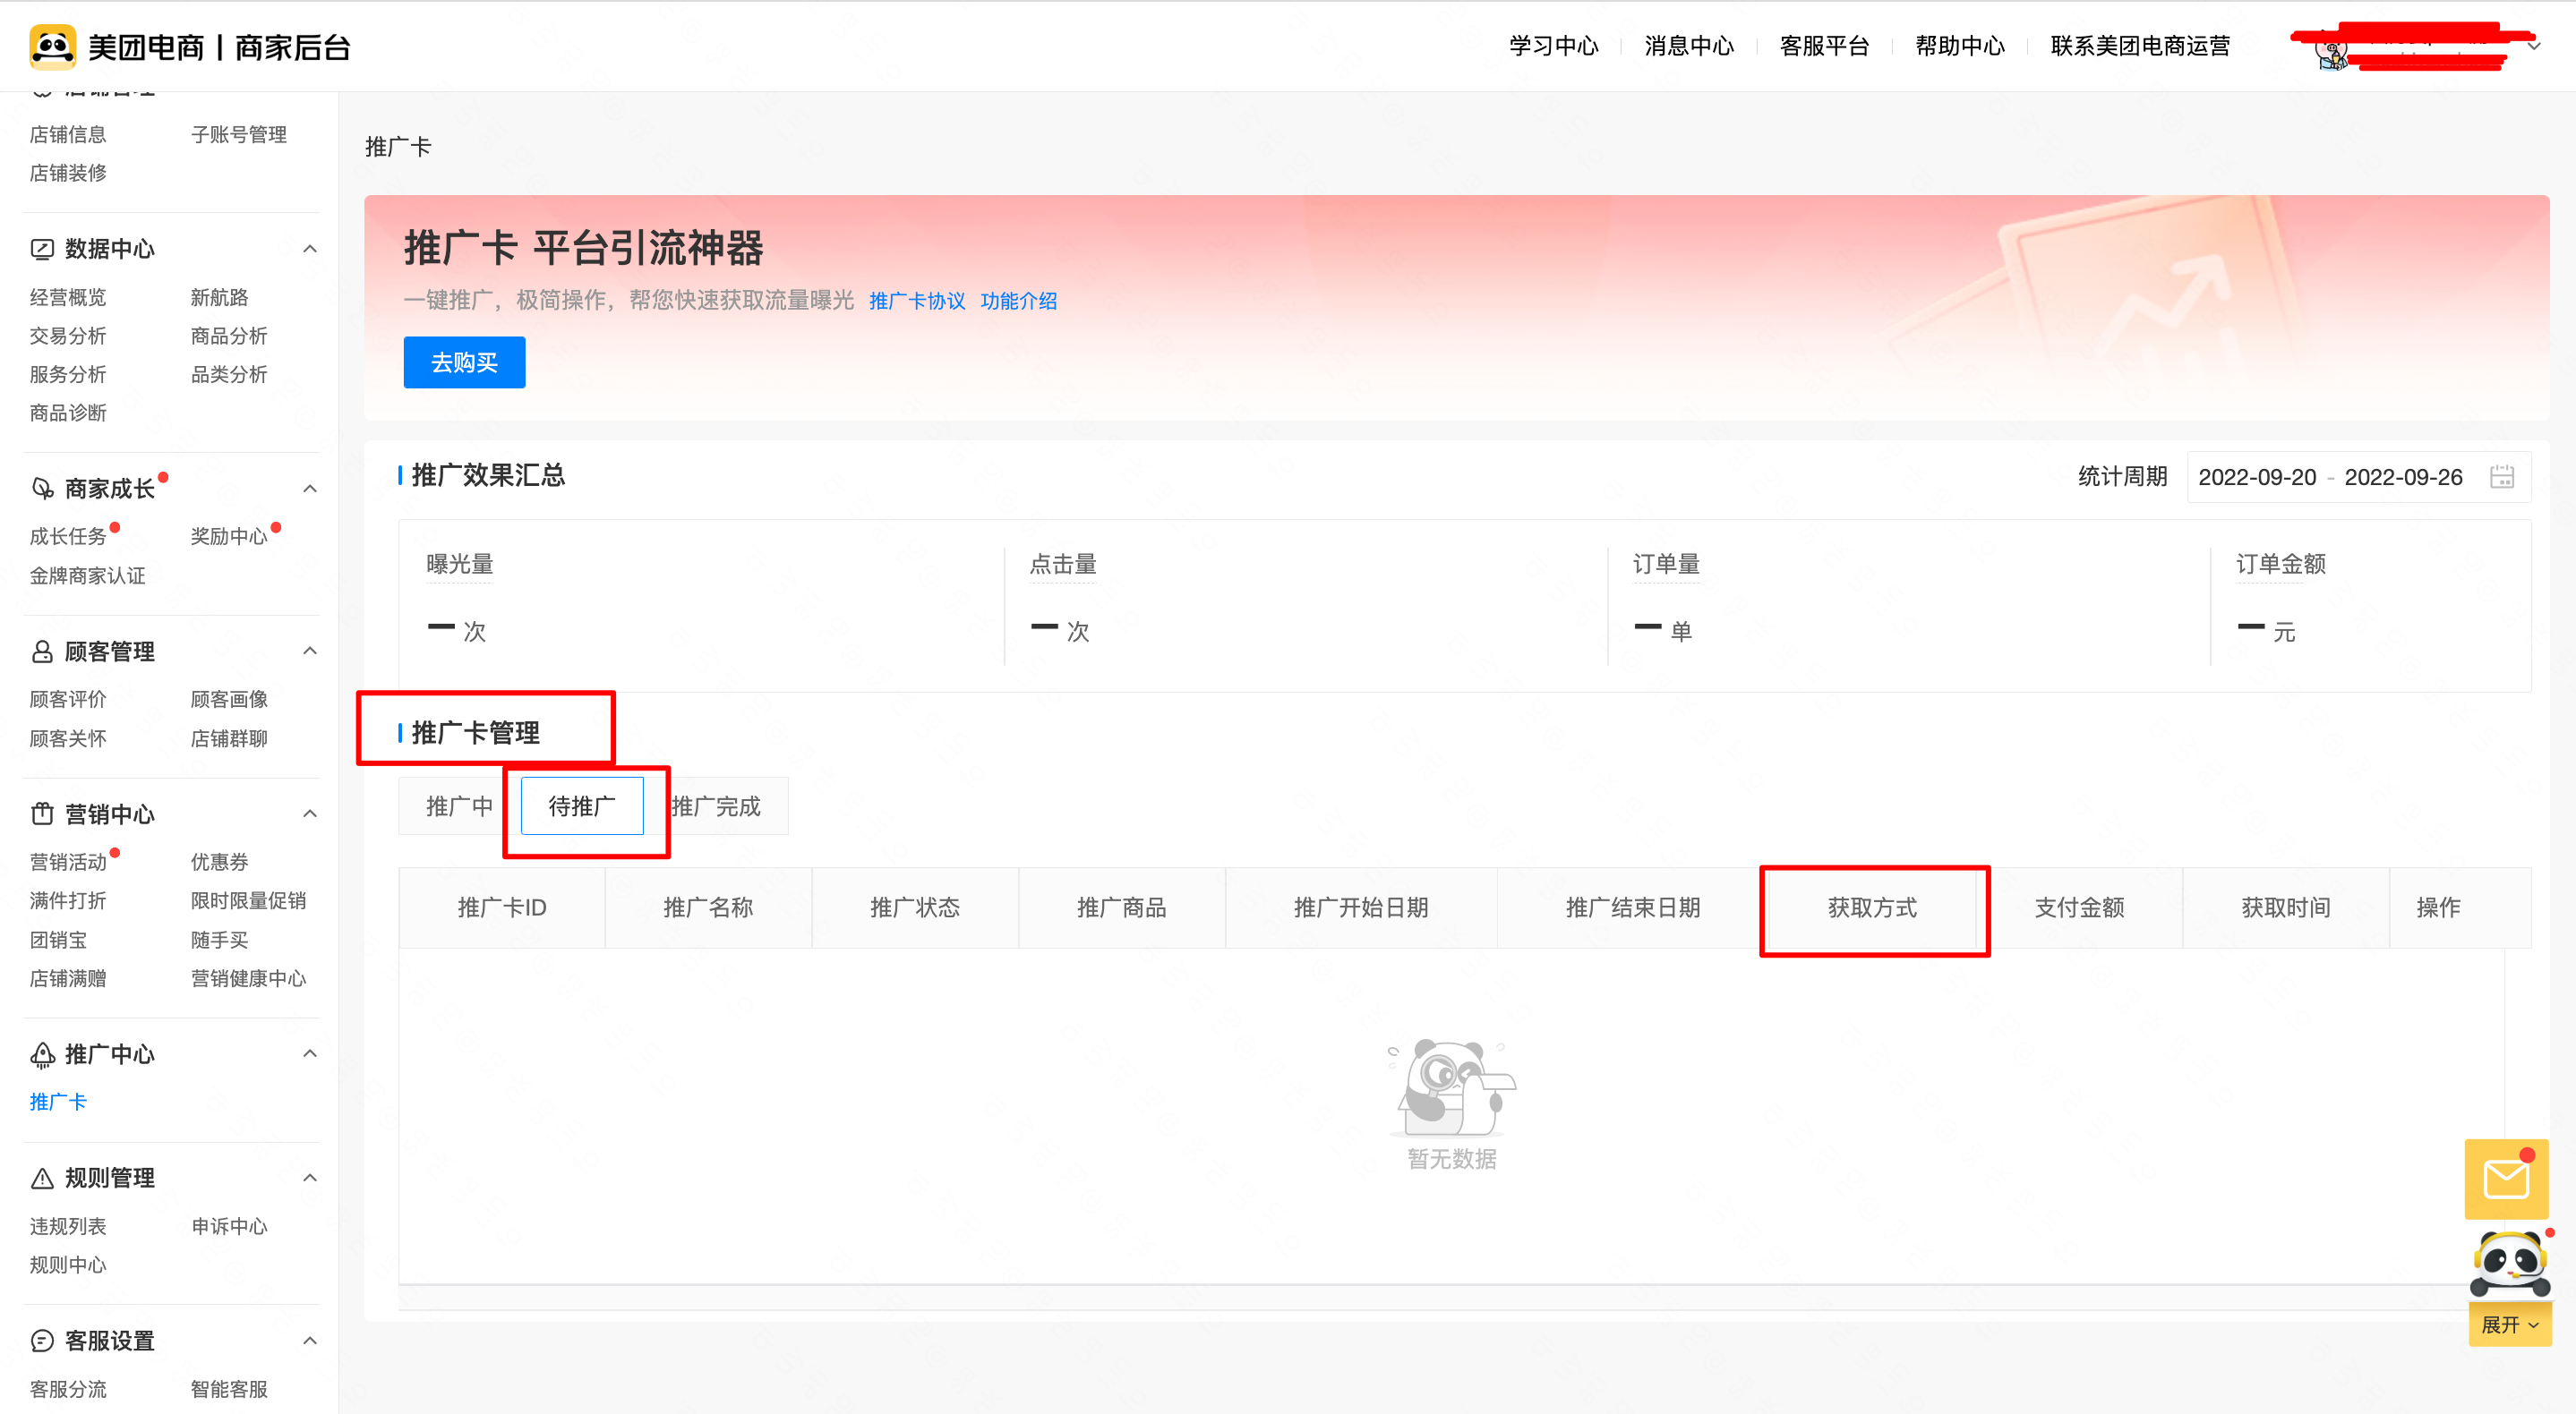The width and height of the screenshot is (2576, 1414).
Task: Switch to the 推广完成 tab
Action: 717,805
